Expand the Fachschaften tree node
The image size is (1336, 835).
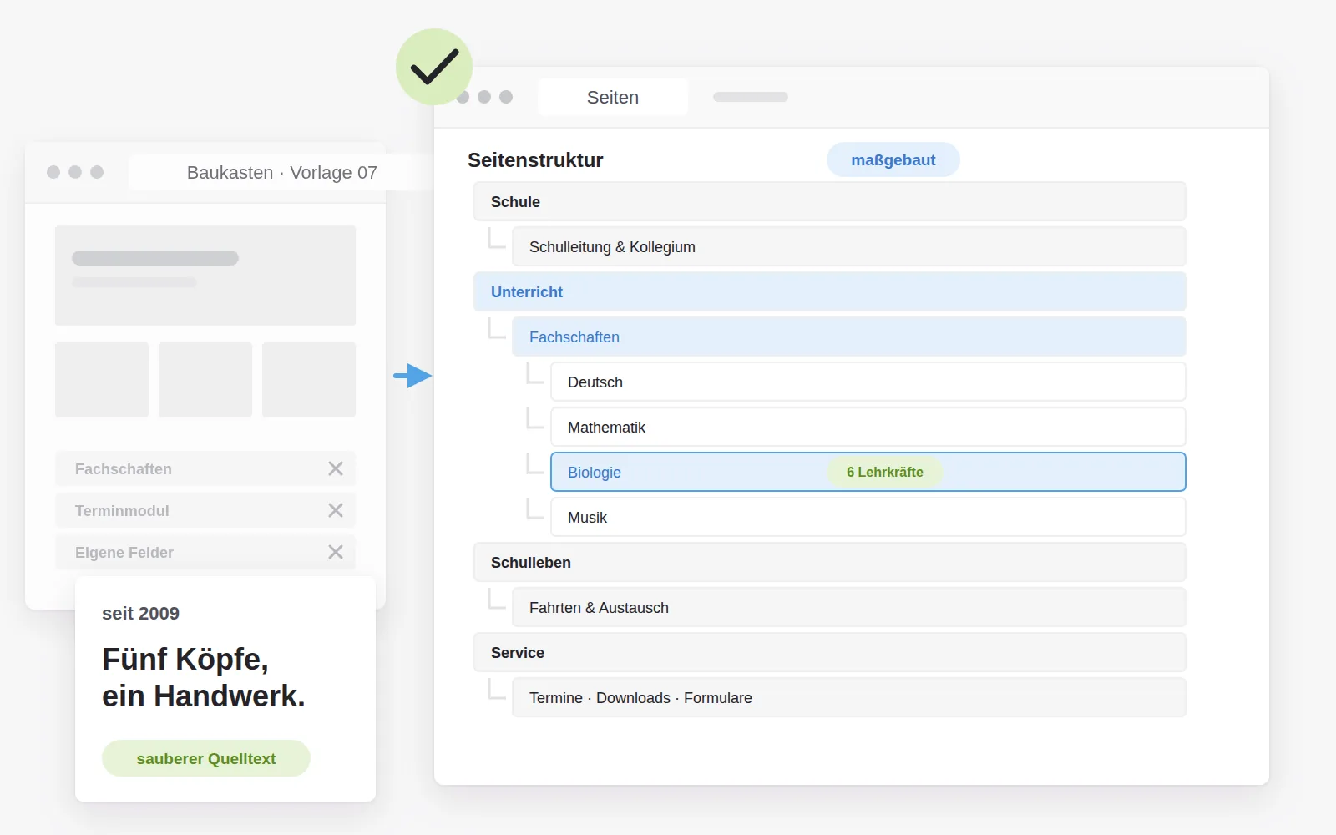point(849,337)
